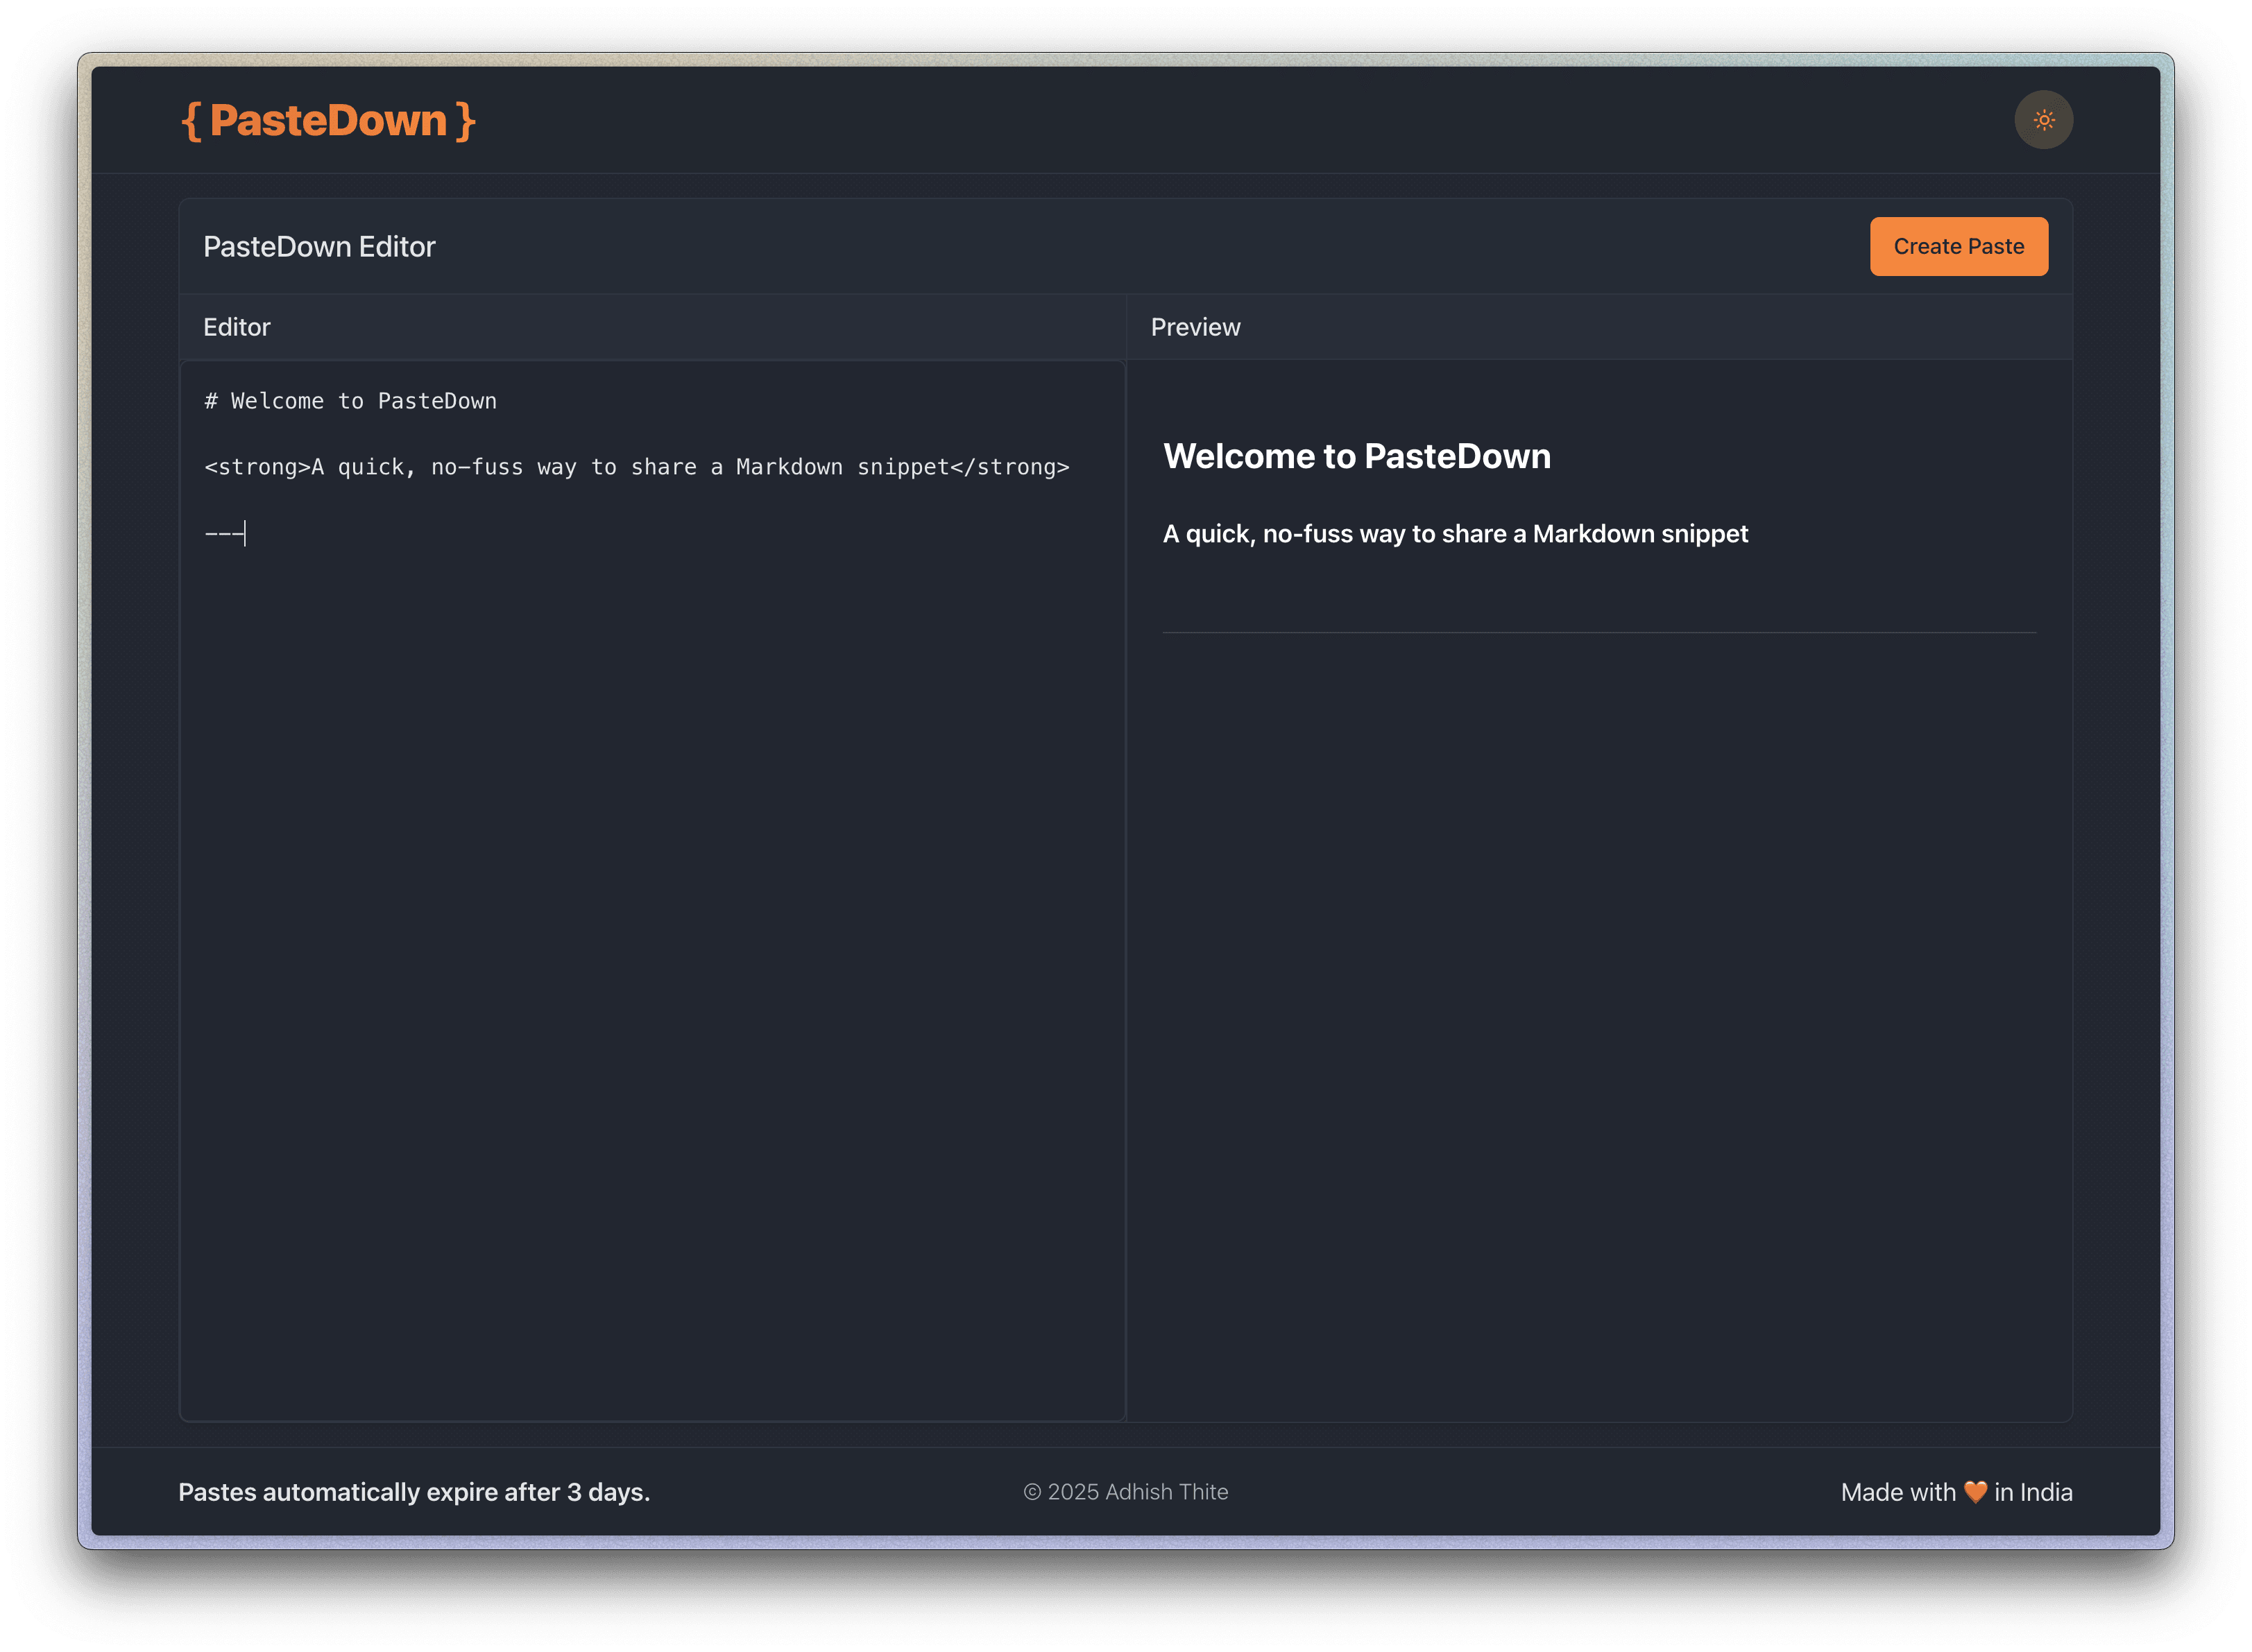Click empty area of editor textarea

[x=650, y=950]
